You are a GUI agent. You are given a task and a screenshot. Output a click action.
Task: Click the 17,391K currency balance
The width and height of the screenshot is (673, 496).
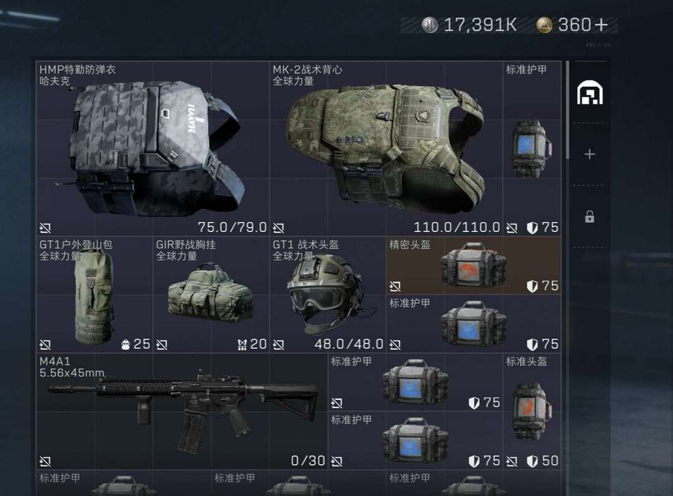(x=480, y=25)
